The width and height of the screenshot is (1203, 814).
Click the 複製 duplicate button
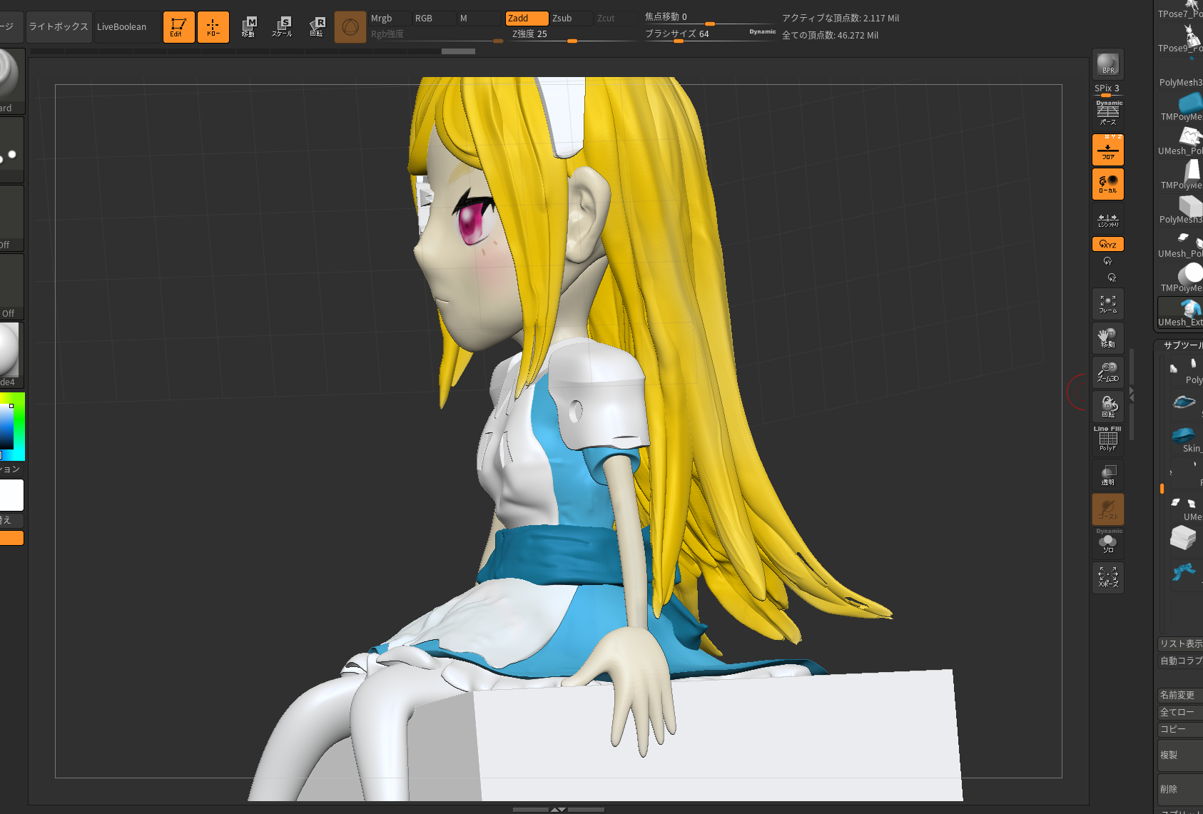(1181, 755)
